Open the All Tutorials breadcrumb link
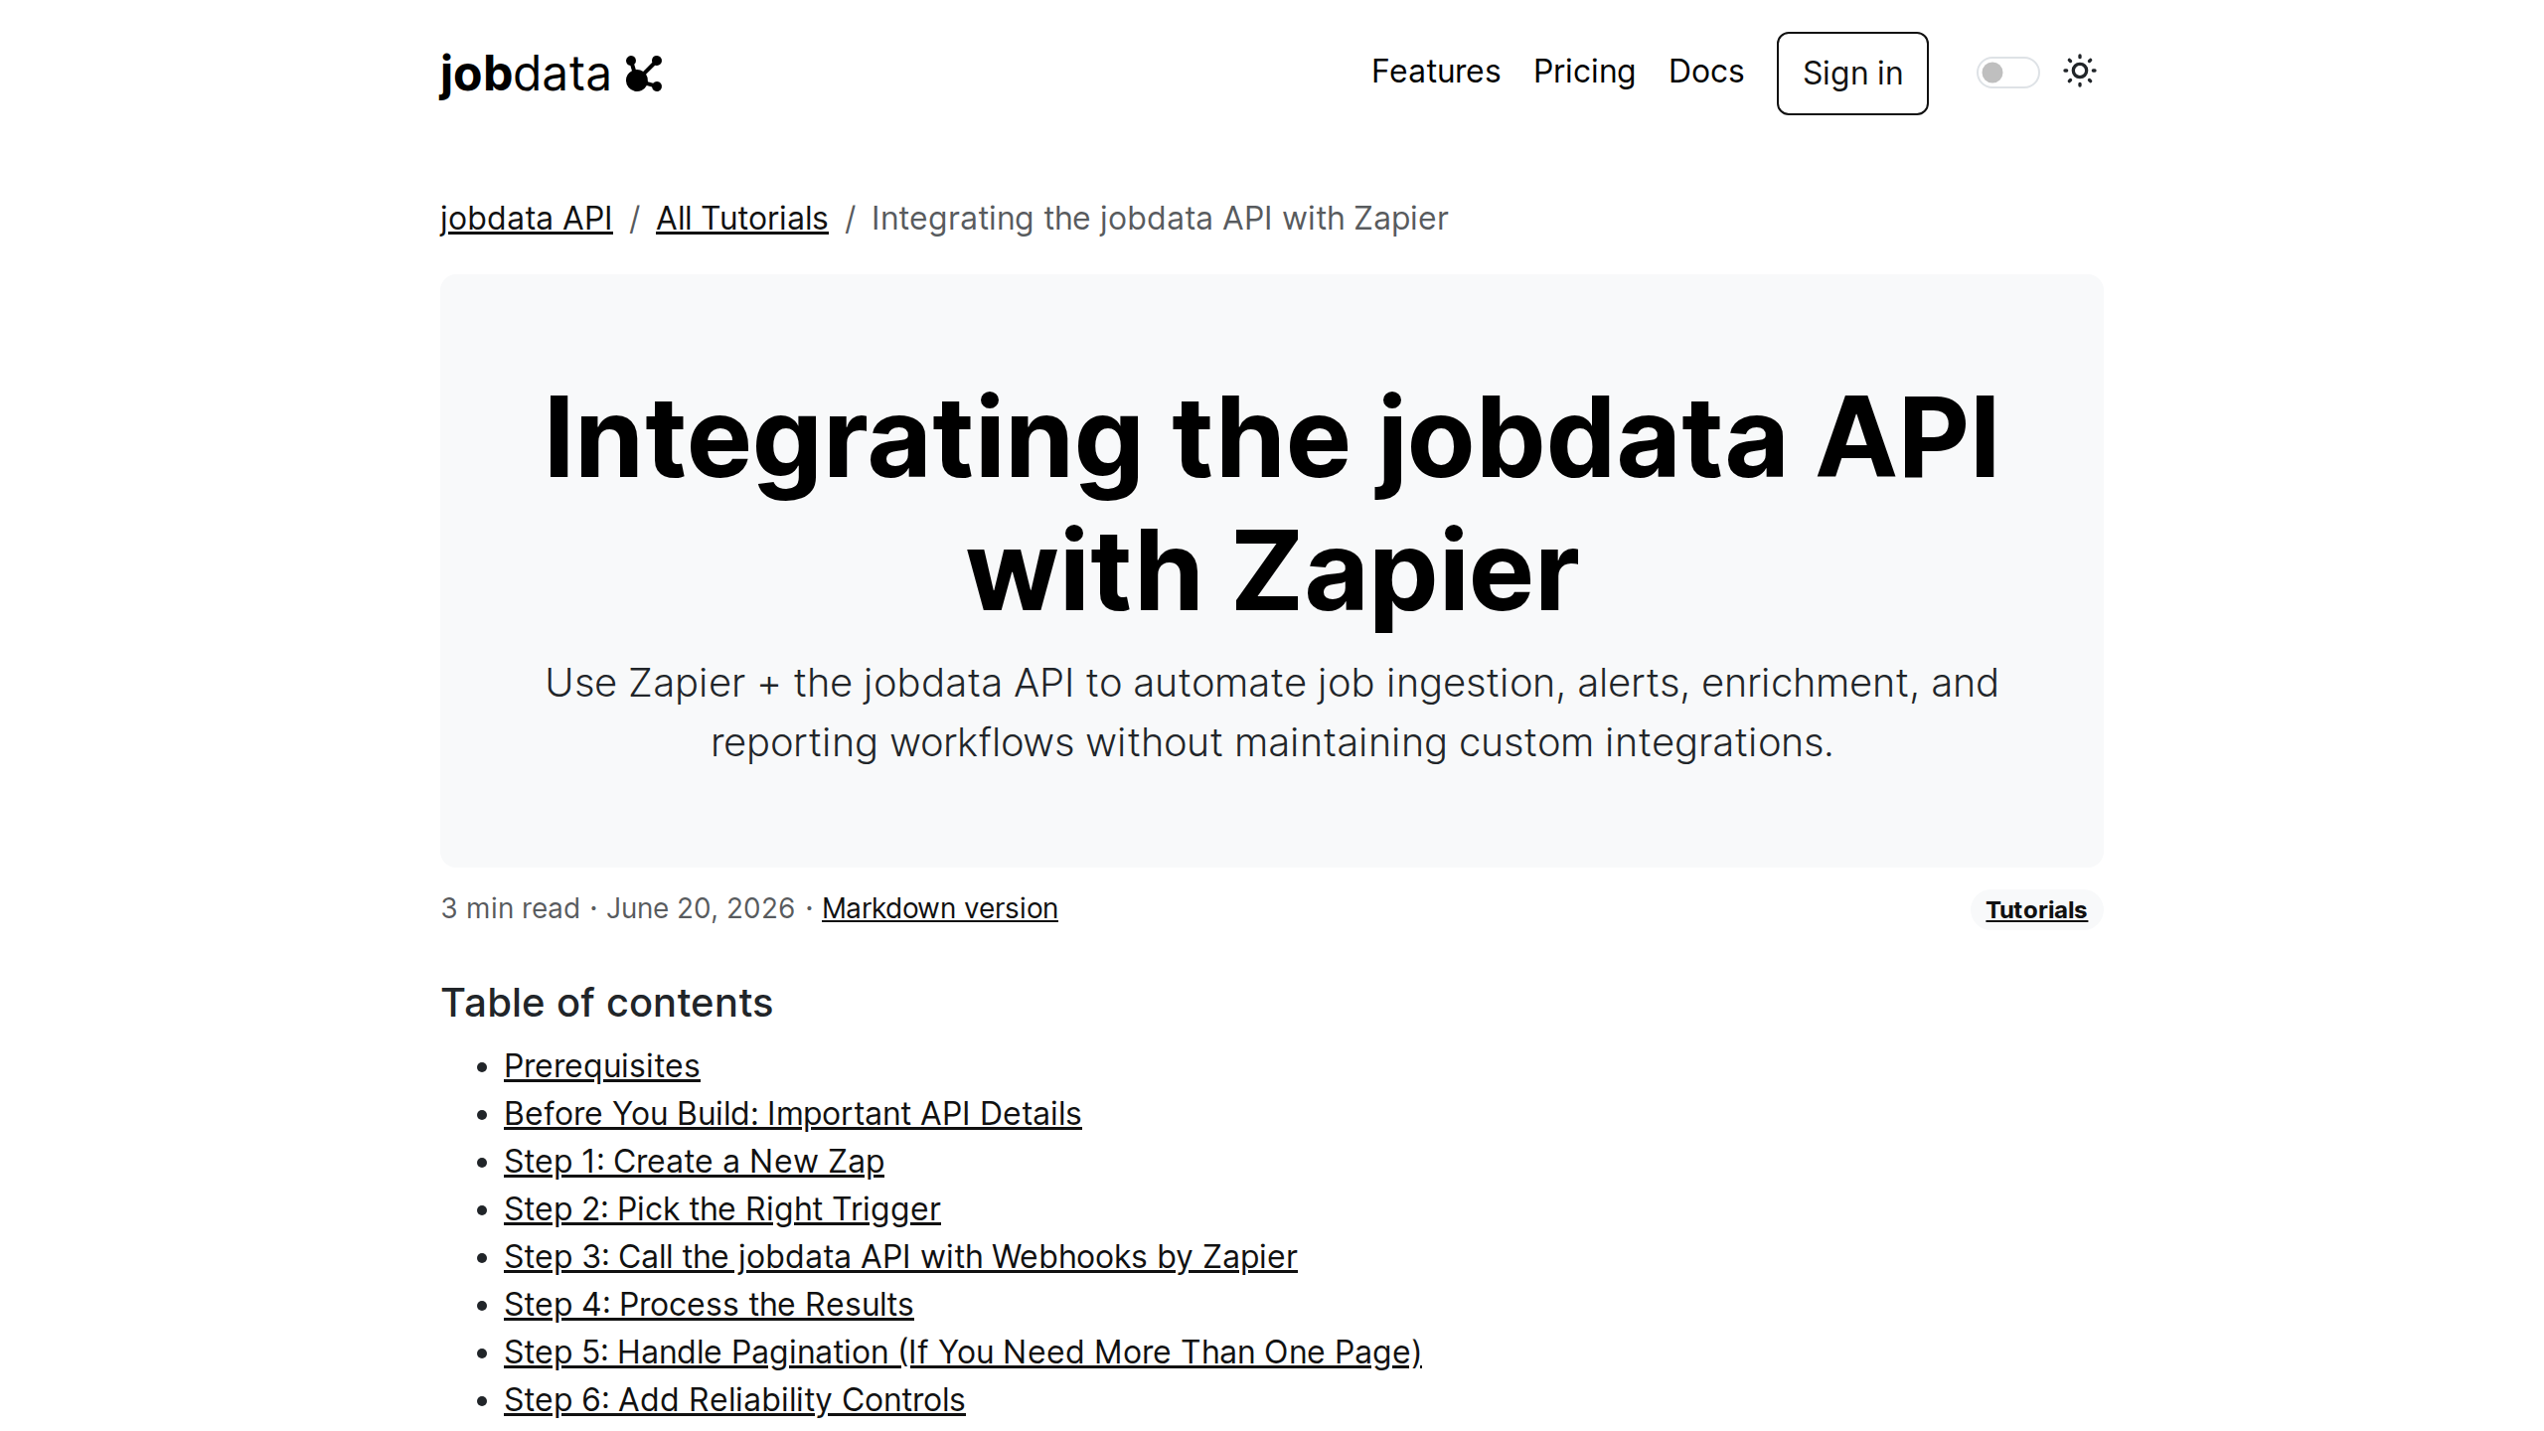The image size is (2544, 1431). pos(741,218)
